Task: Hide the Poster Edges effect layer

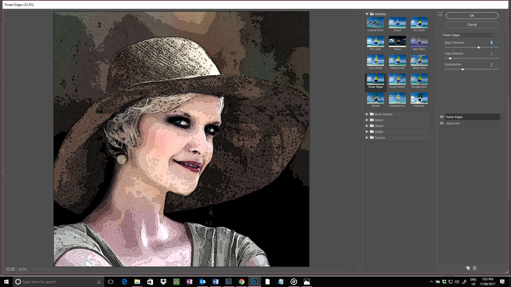Action: pyautogui.click(x=442, y=117)
